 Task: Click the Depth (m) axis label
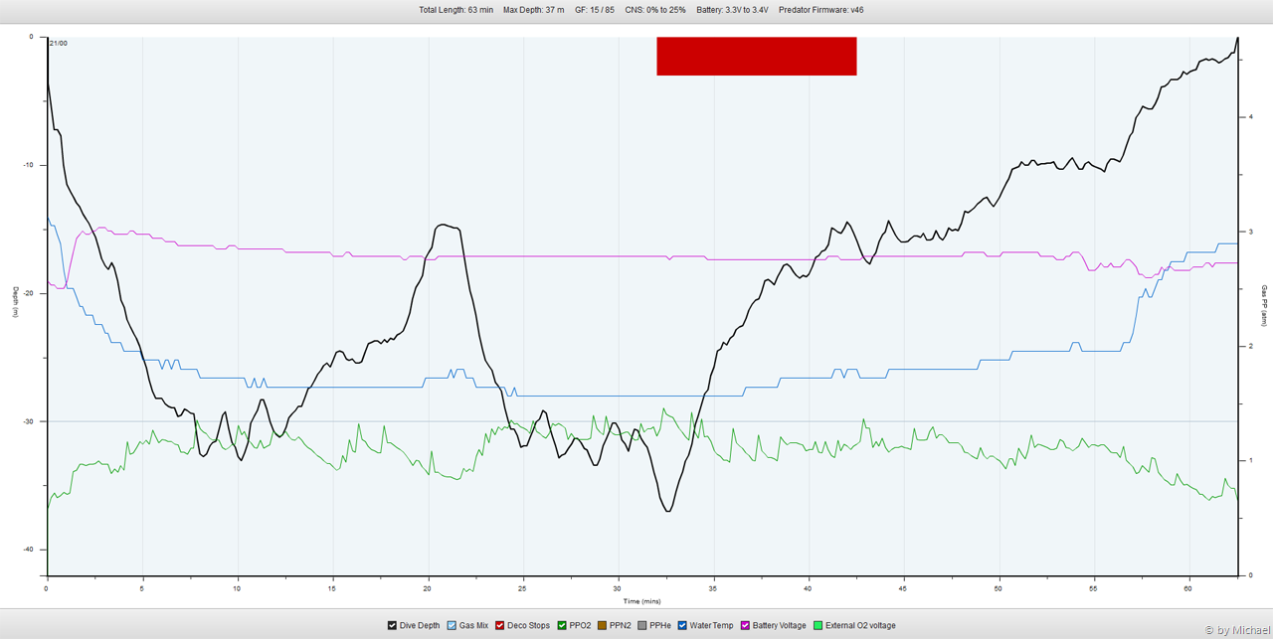point(15,302)
